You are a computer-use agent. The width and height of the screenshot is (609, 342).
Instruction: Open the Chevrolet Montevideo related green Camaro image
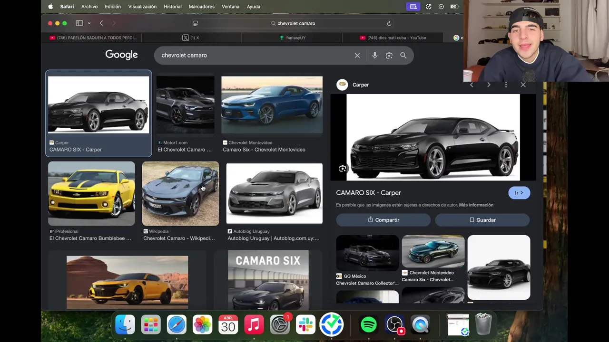pos(433,251)
